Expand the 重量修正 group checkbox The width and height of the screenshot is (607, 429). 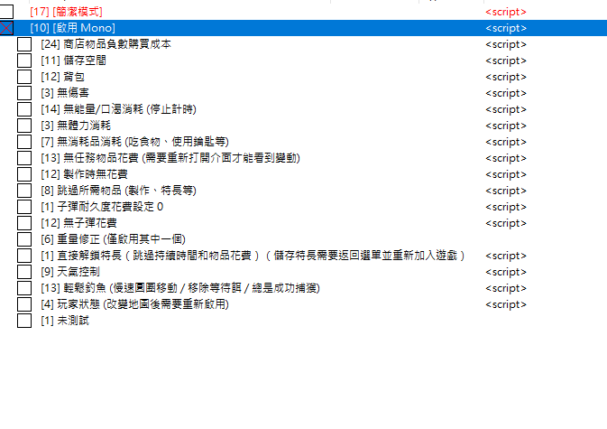24,239
